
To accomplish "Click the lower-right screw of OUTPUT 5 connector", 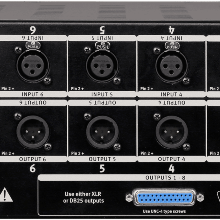I will [117, 147].
